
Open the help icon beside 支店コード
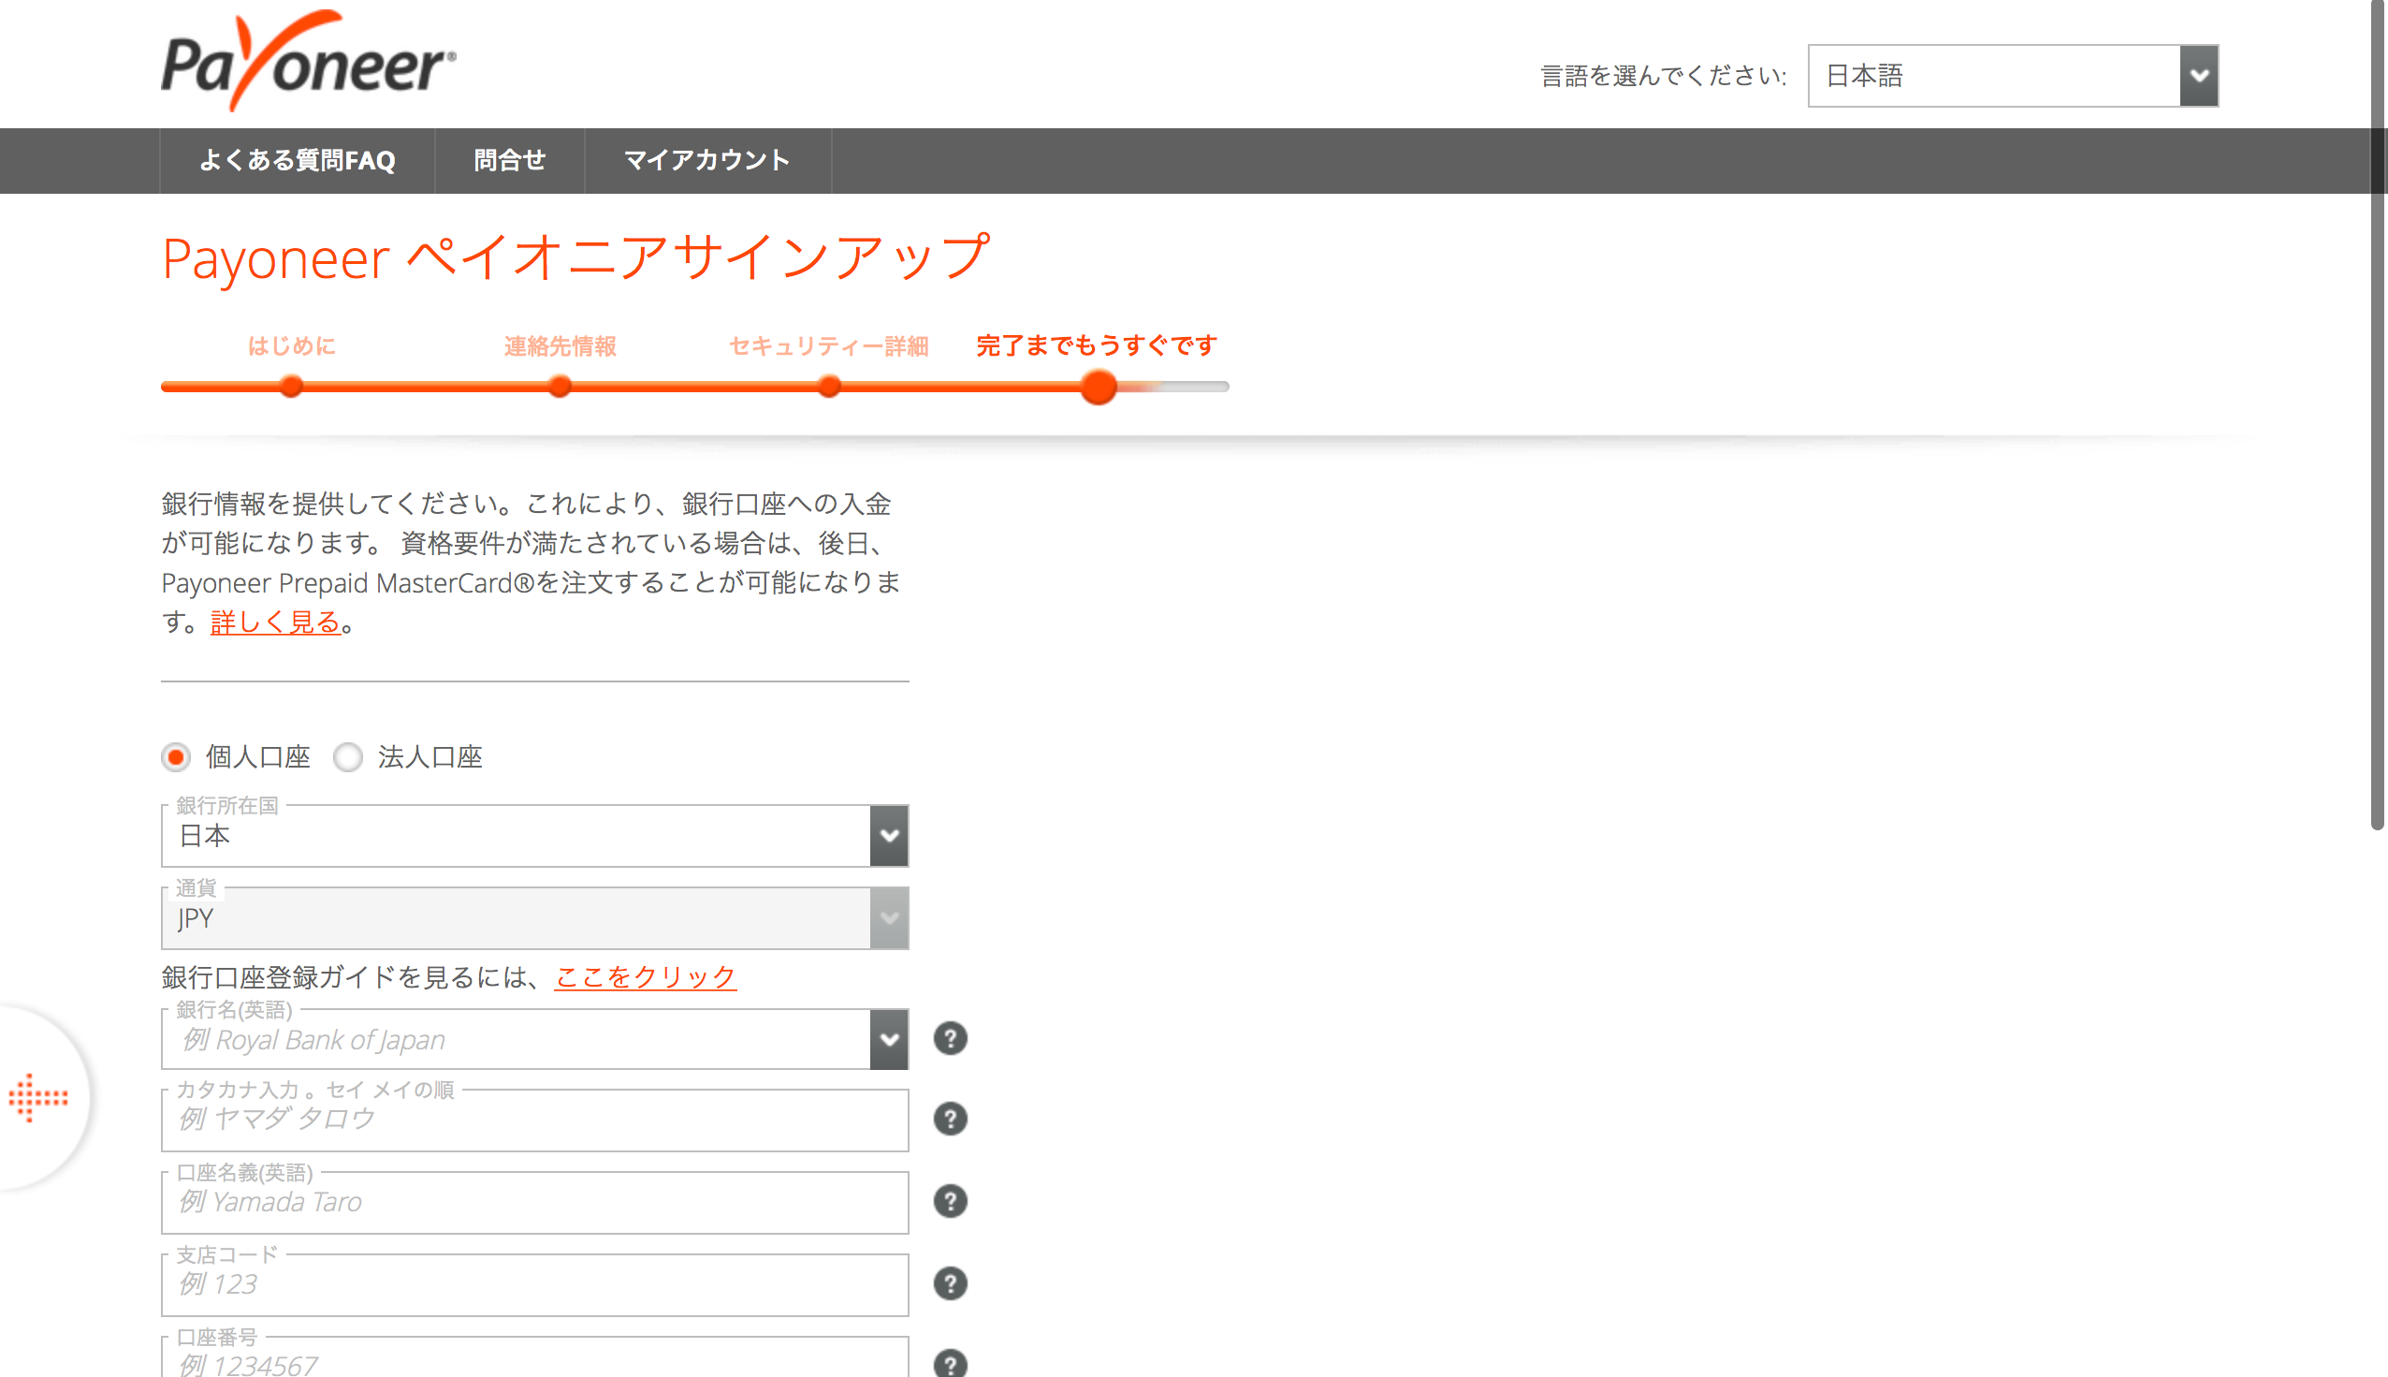(x=950, y=1283)
